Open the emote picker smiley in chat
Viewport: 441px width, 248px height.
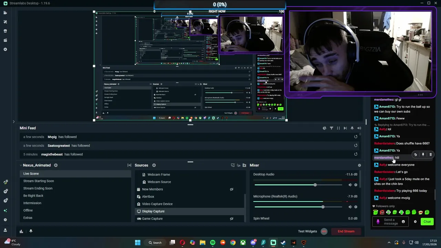pyautogui.click(x=403, y=222)
